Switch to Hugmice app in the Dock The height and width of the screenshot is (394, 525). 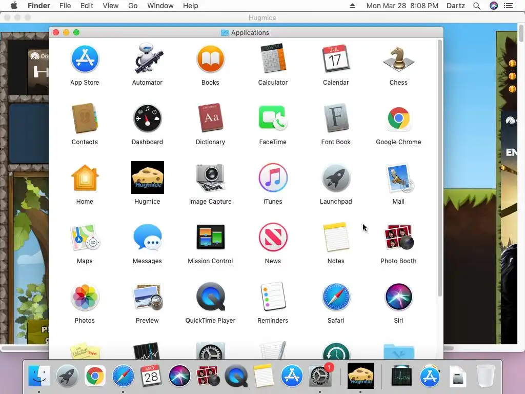pyautogui.click(x=360, y=376)
